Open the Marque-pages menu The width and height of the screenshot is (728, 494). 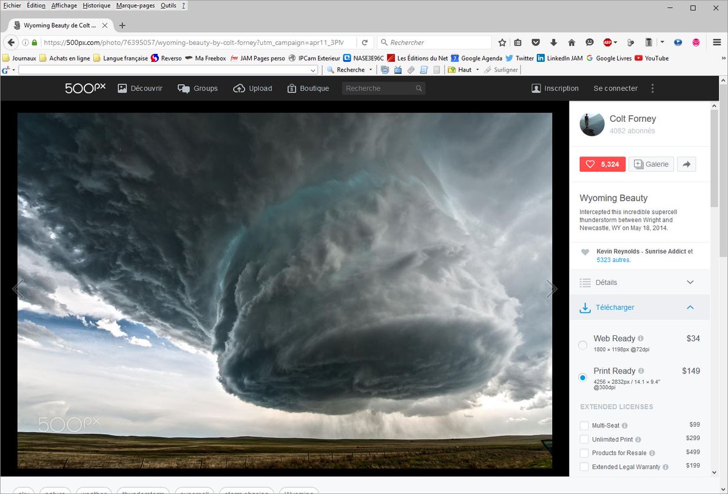pyautogui.click(x=135, y=5)
